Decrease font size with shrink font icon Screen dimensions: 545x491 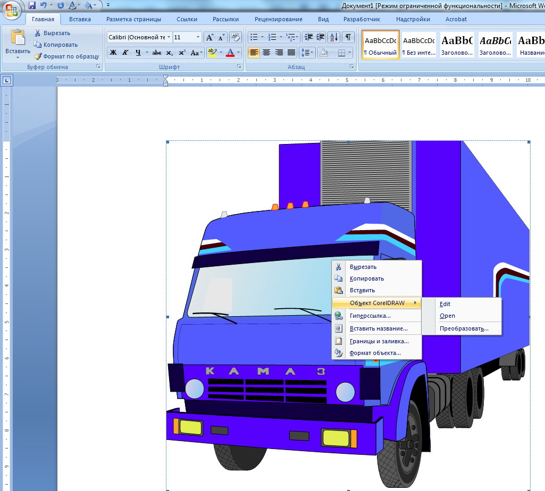pos(221,37)
